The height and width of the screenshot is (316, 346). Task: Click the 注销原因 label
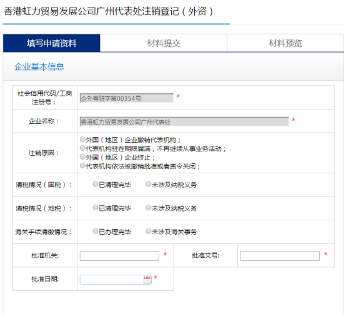(44, 153)
